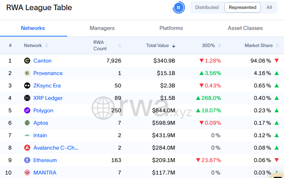Sort by RWA Count column arrows
Viewport: 284px width, 178px height.
click(120, 45)
